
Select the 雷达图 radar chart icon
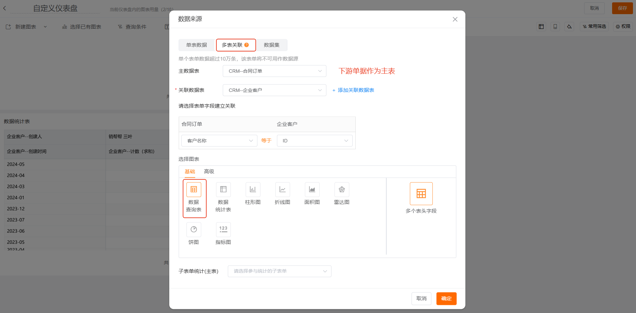(342, 189)
